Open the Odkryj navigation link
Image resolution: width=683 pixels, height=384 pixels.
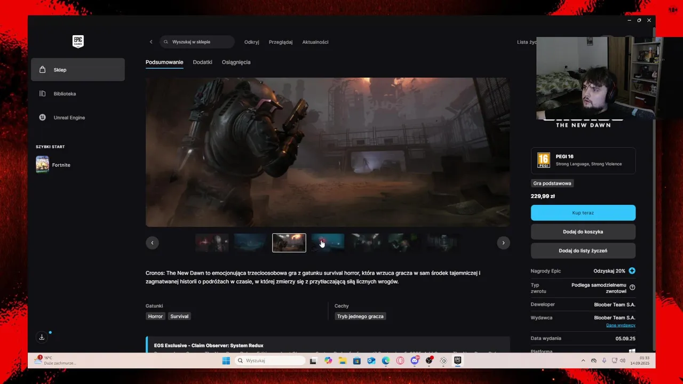[252, 42]
